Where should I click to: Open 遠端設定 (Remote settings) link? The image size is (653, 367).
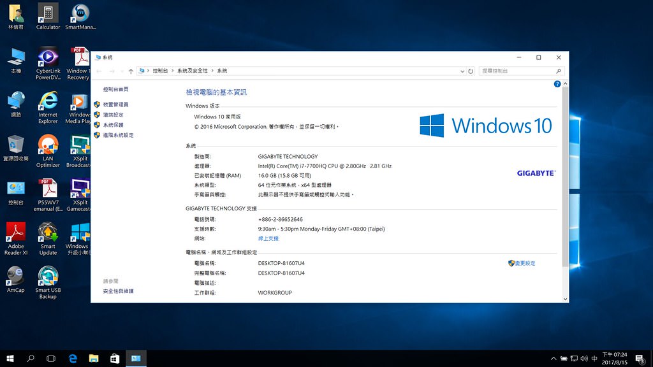114,115
